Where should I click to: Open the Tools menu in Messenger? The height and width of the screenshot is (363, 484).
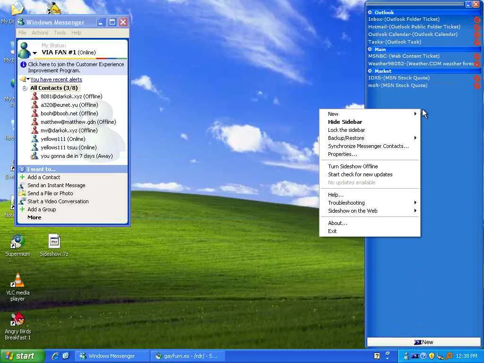click(x=60, y=33)
